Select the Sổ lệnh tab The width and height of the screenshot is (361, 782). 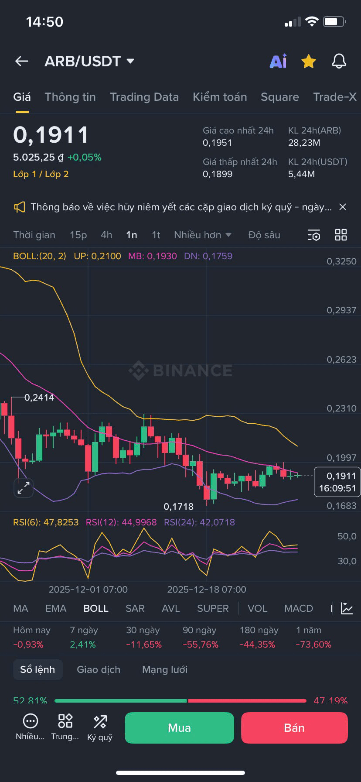tap(37, 670)
